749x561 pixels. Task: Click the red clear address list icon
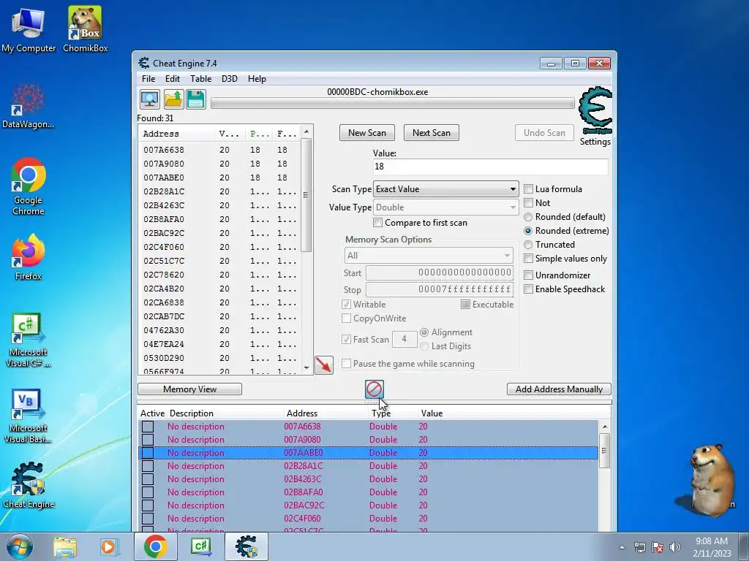coord(374,389)
